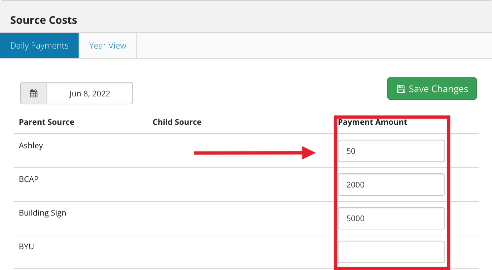Open the calendar icon date picker

tap(34, 93)
